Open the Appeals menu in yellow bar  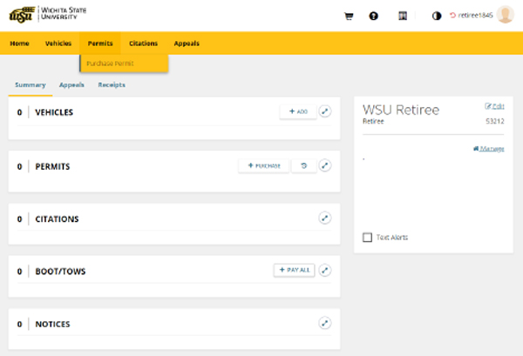tap(187, 44)
